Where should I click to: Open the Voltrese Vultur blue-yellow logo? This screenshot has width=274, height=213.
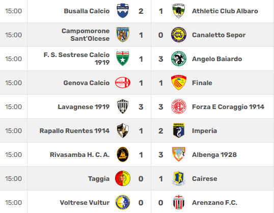(123, 202)
